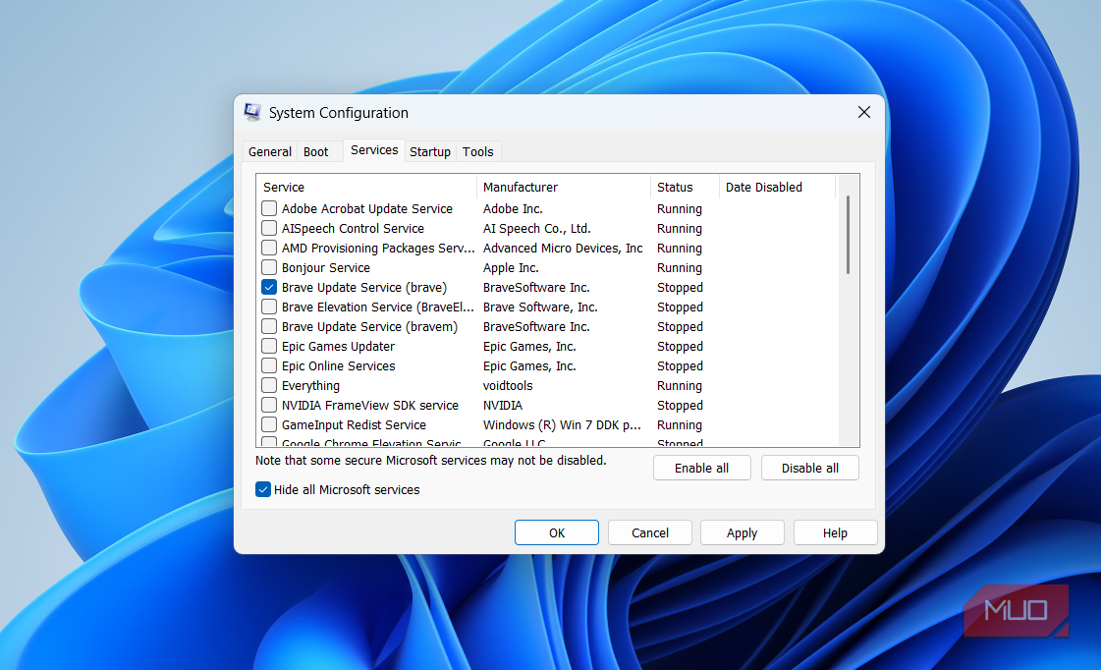Tick Brave Update Service (bravem) checkbox
The height and width of the screenshot is (670, 1101).
(269, 326)
